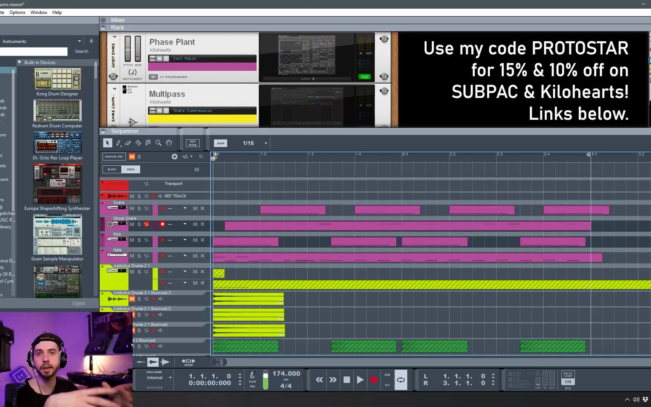The image size is (651, 407).
Task: Toggle the global Mute-all M button
Action: click(132, 156)
